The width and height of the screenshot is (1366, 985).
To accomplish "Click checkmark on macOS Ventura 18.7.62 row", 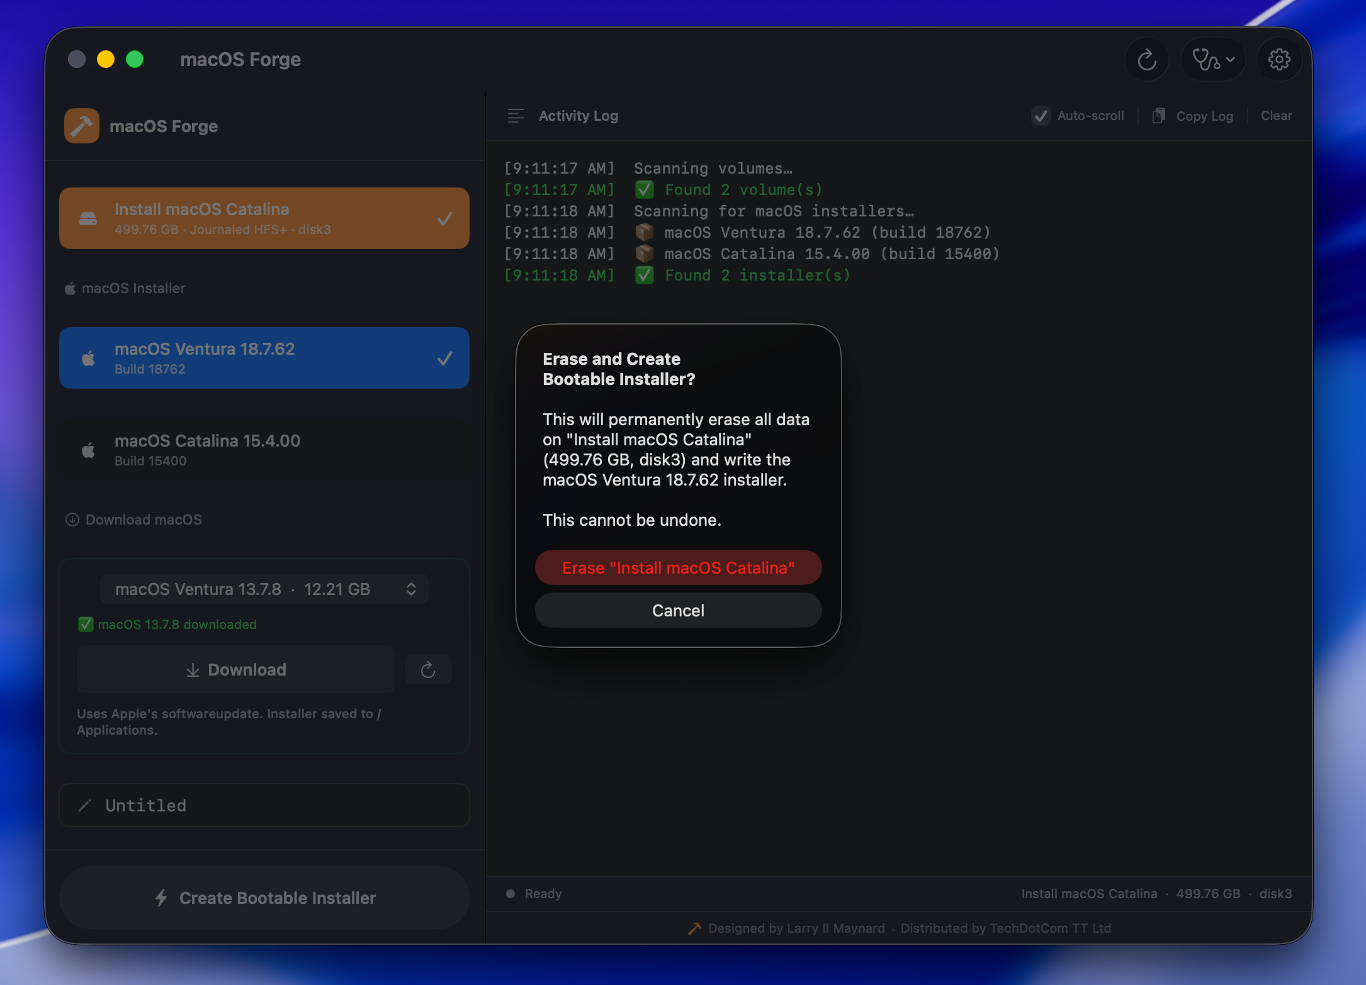I will 444,359.
